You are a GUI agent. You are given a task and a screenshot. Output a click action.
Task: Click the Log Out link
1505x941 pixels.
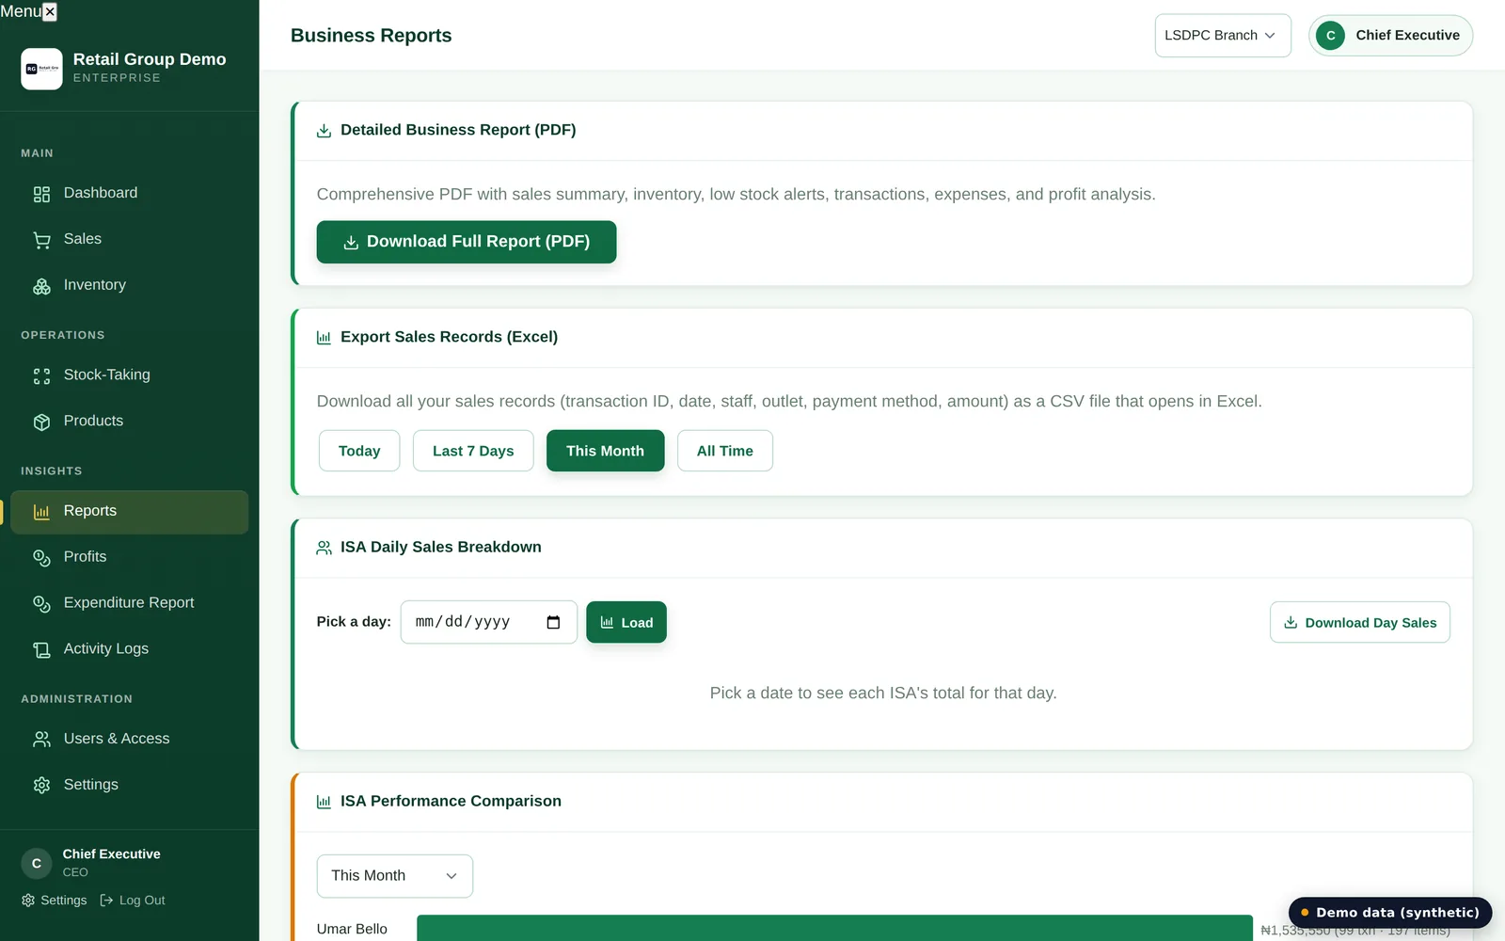coord(133,901)
